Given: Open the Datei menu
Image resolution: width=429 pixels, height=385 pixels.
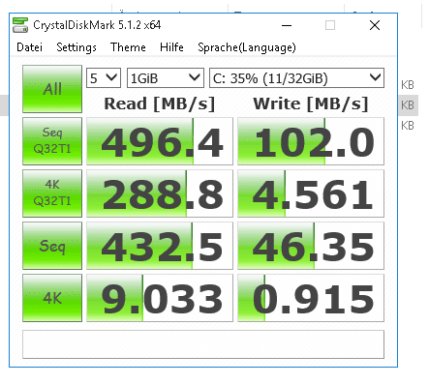Looking at the screenshot, I should coord(29,47).
